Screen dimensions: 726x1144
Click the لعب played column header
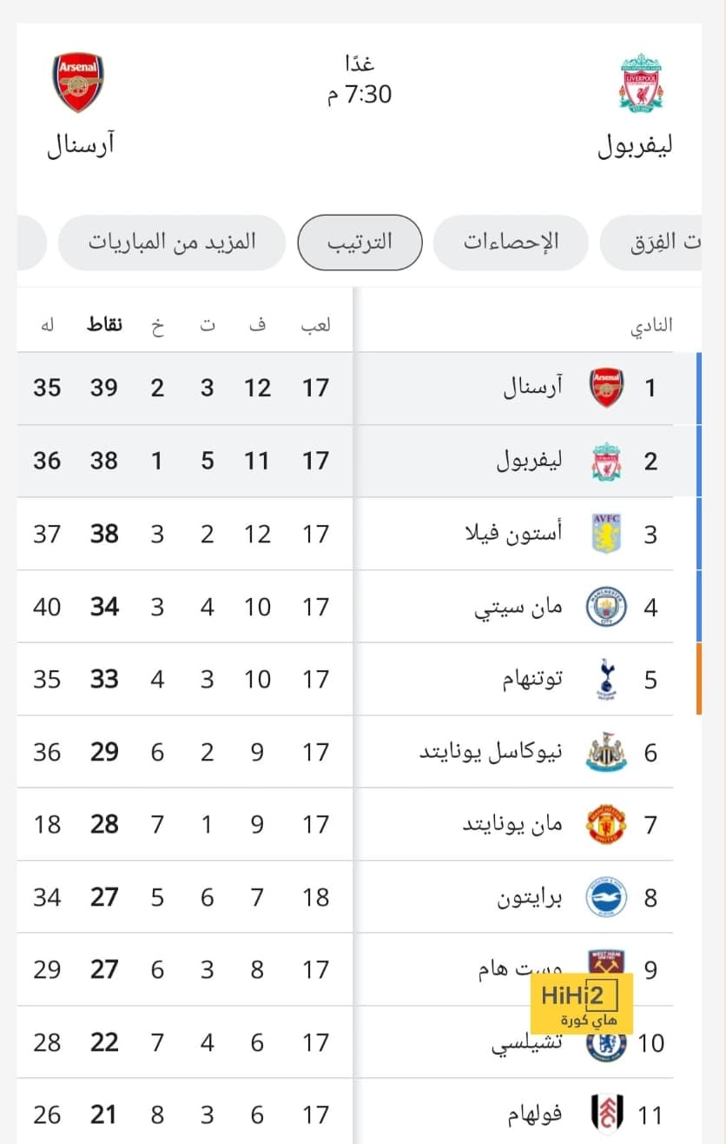tap(316, 325)
